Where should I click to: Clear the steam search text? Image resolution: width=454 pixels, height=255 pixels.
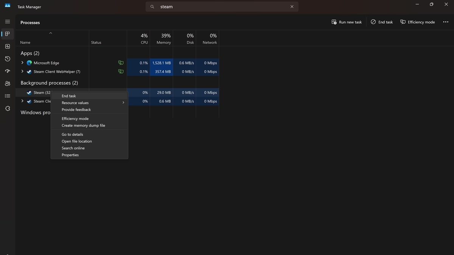pyautogui.click(x=292, y=7)
